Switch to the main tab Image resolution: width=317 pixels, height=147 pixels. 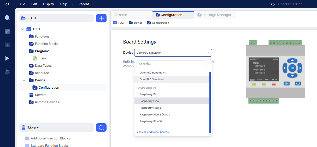coord(131,15)
